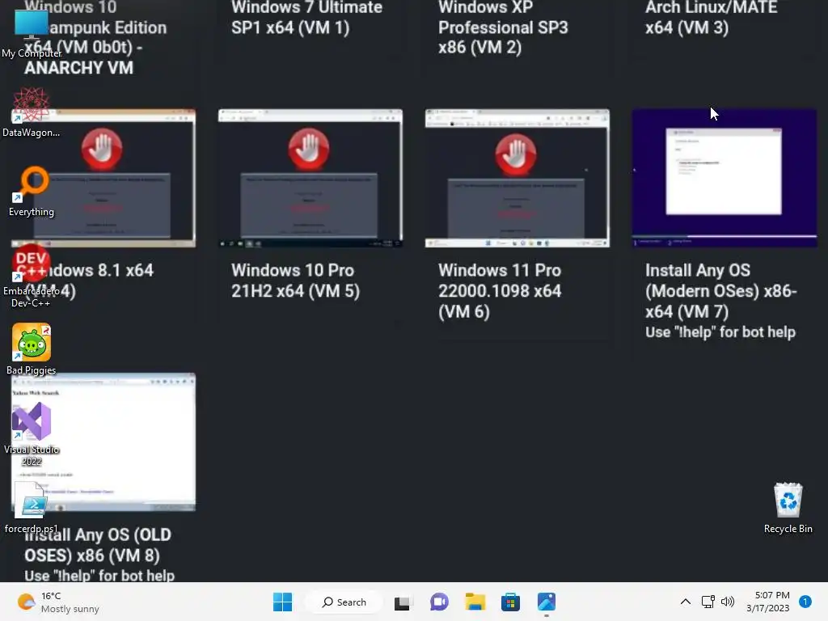The width and height of the screenshot is (828, 621).
Task: Click the Arch Linux/MATE x64 (VM 3) title
Action: click(712, 18)
